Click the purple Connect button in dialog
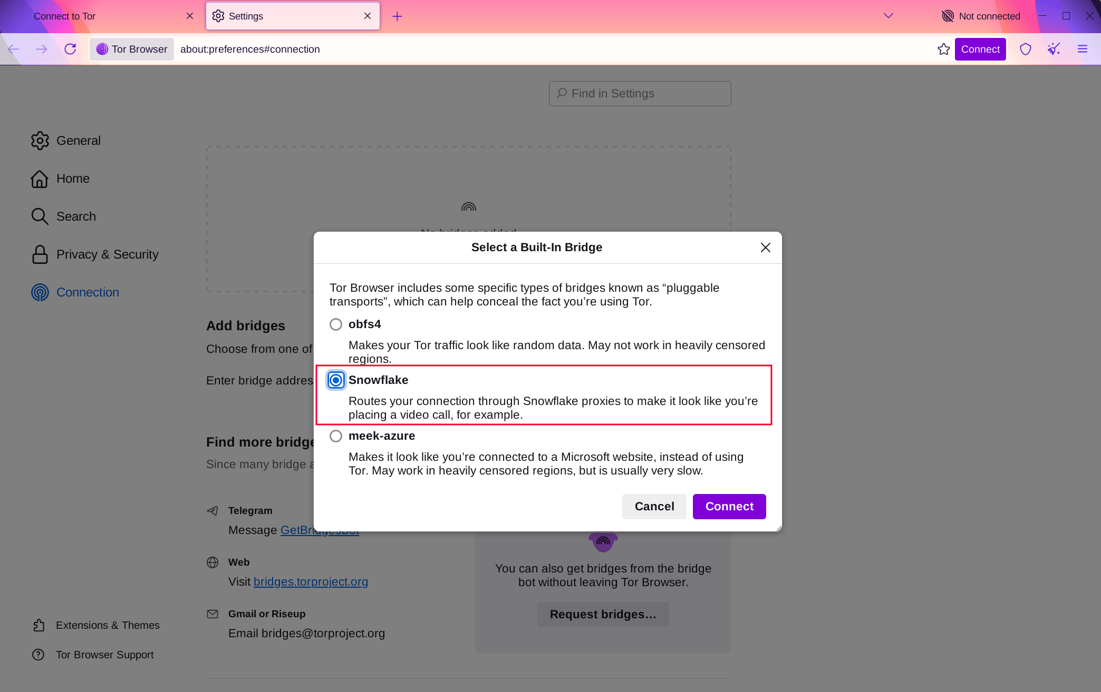Screen dimensions: 1101x692 pos(729,507)
